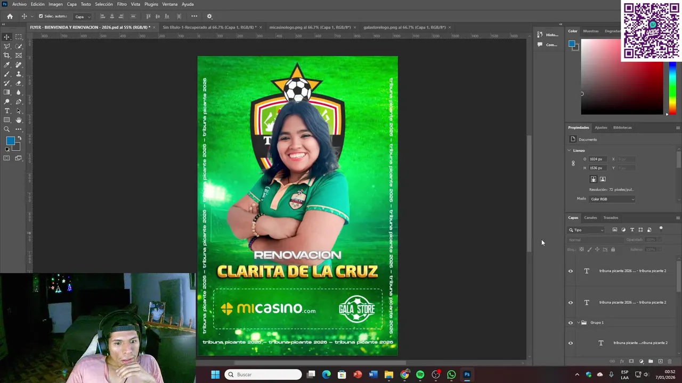Open the Capas panel options menu
Image resolution: width=682 pixels, height=383 pixels.
tap(678, 218)
